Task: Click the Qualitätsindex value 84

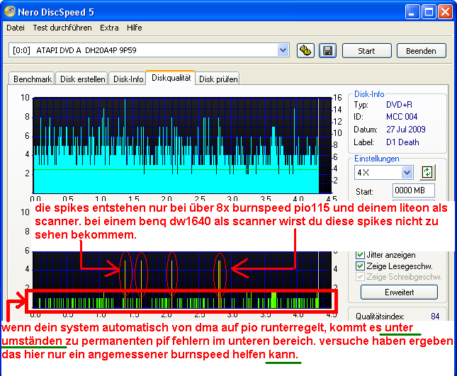Action: click(435, 317)
